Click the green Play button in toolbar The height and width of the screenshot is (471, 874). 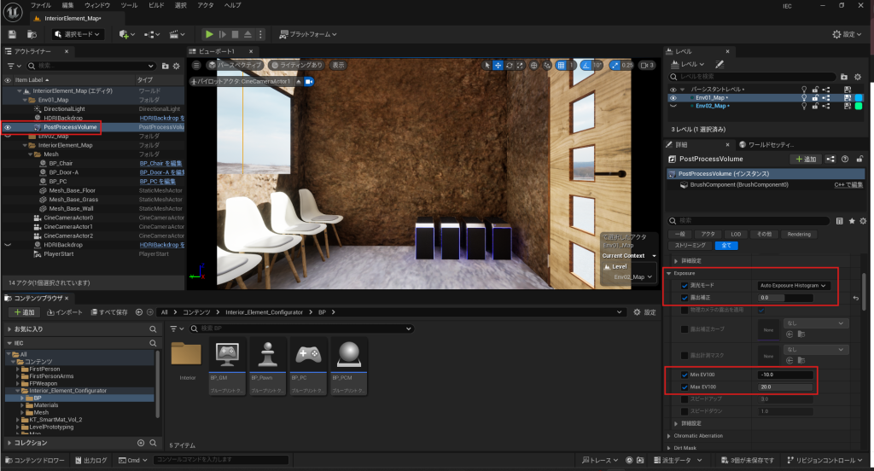(209, 34)
